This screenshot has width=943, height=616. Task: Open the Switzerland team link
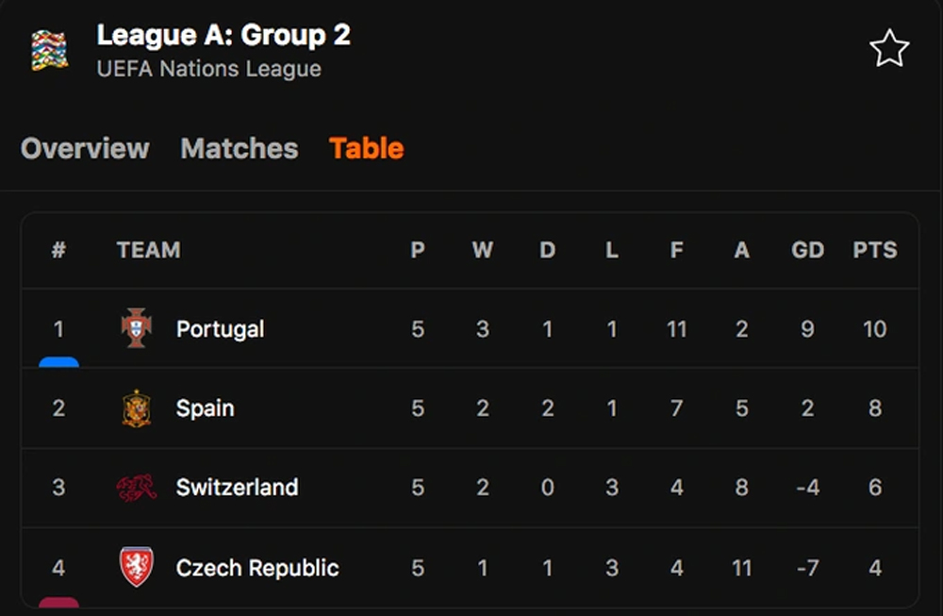click(237, 488)
